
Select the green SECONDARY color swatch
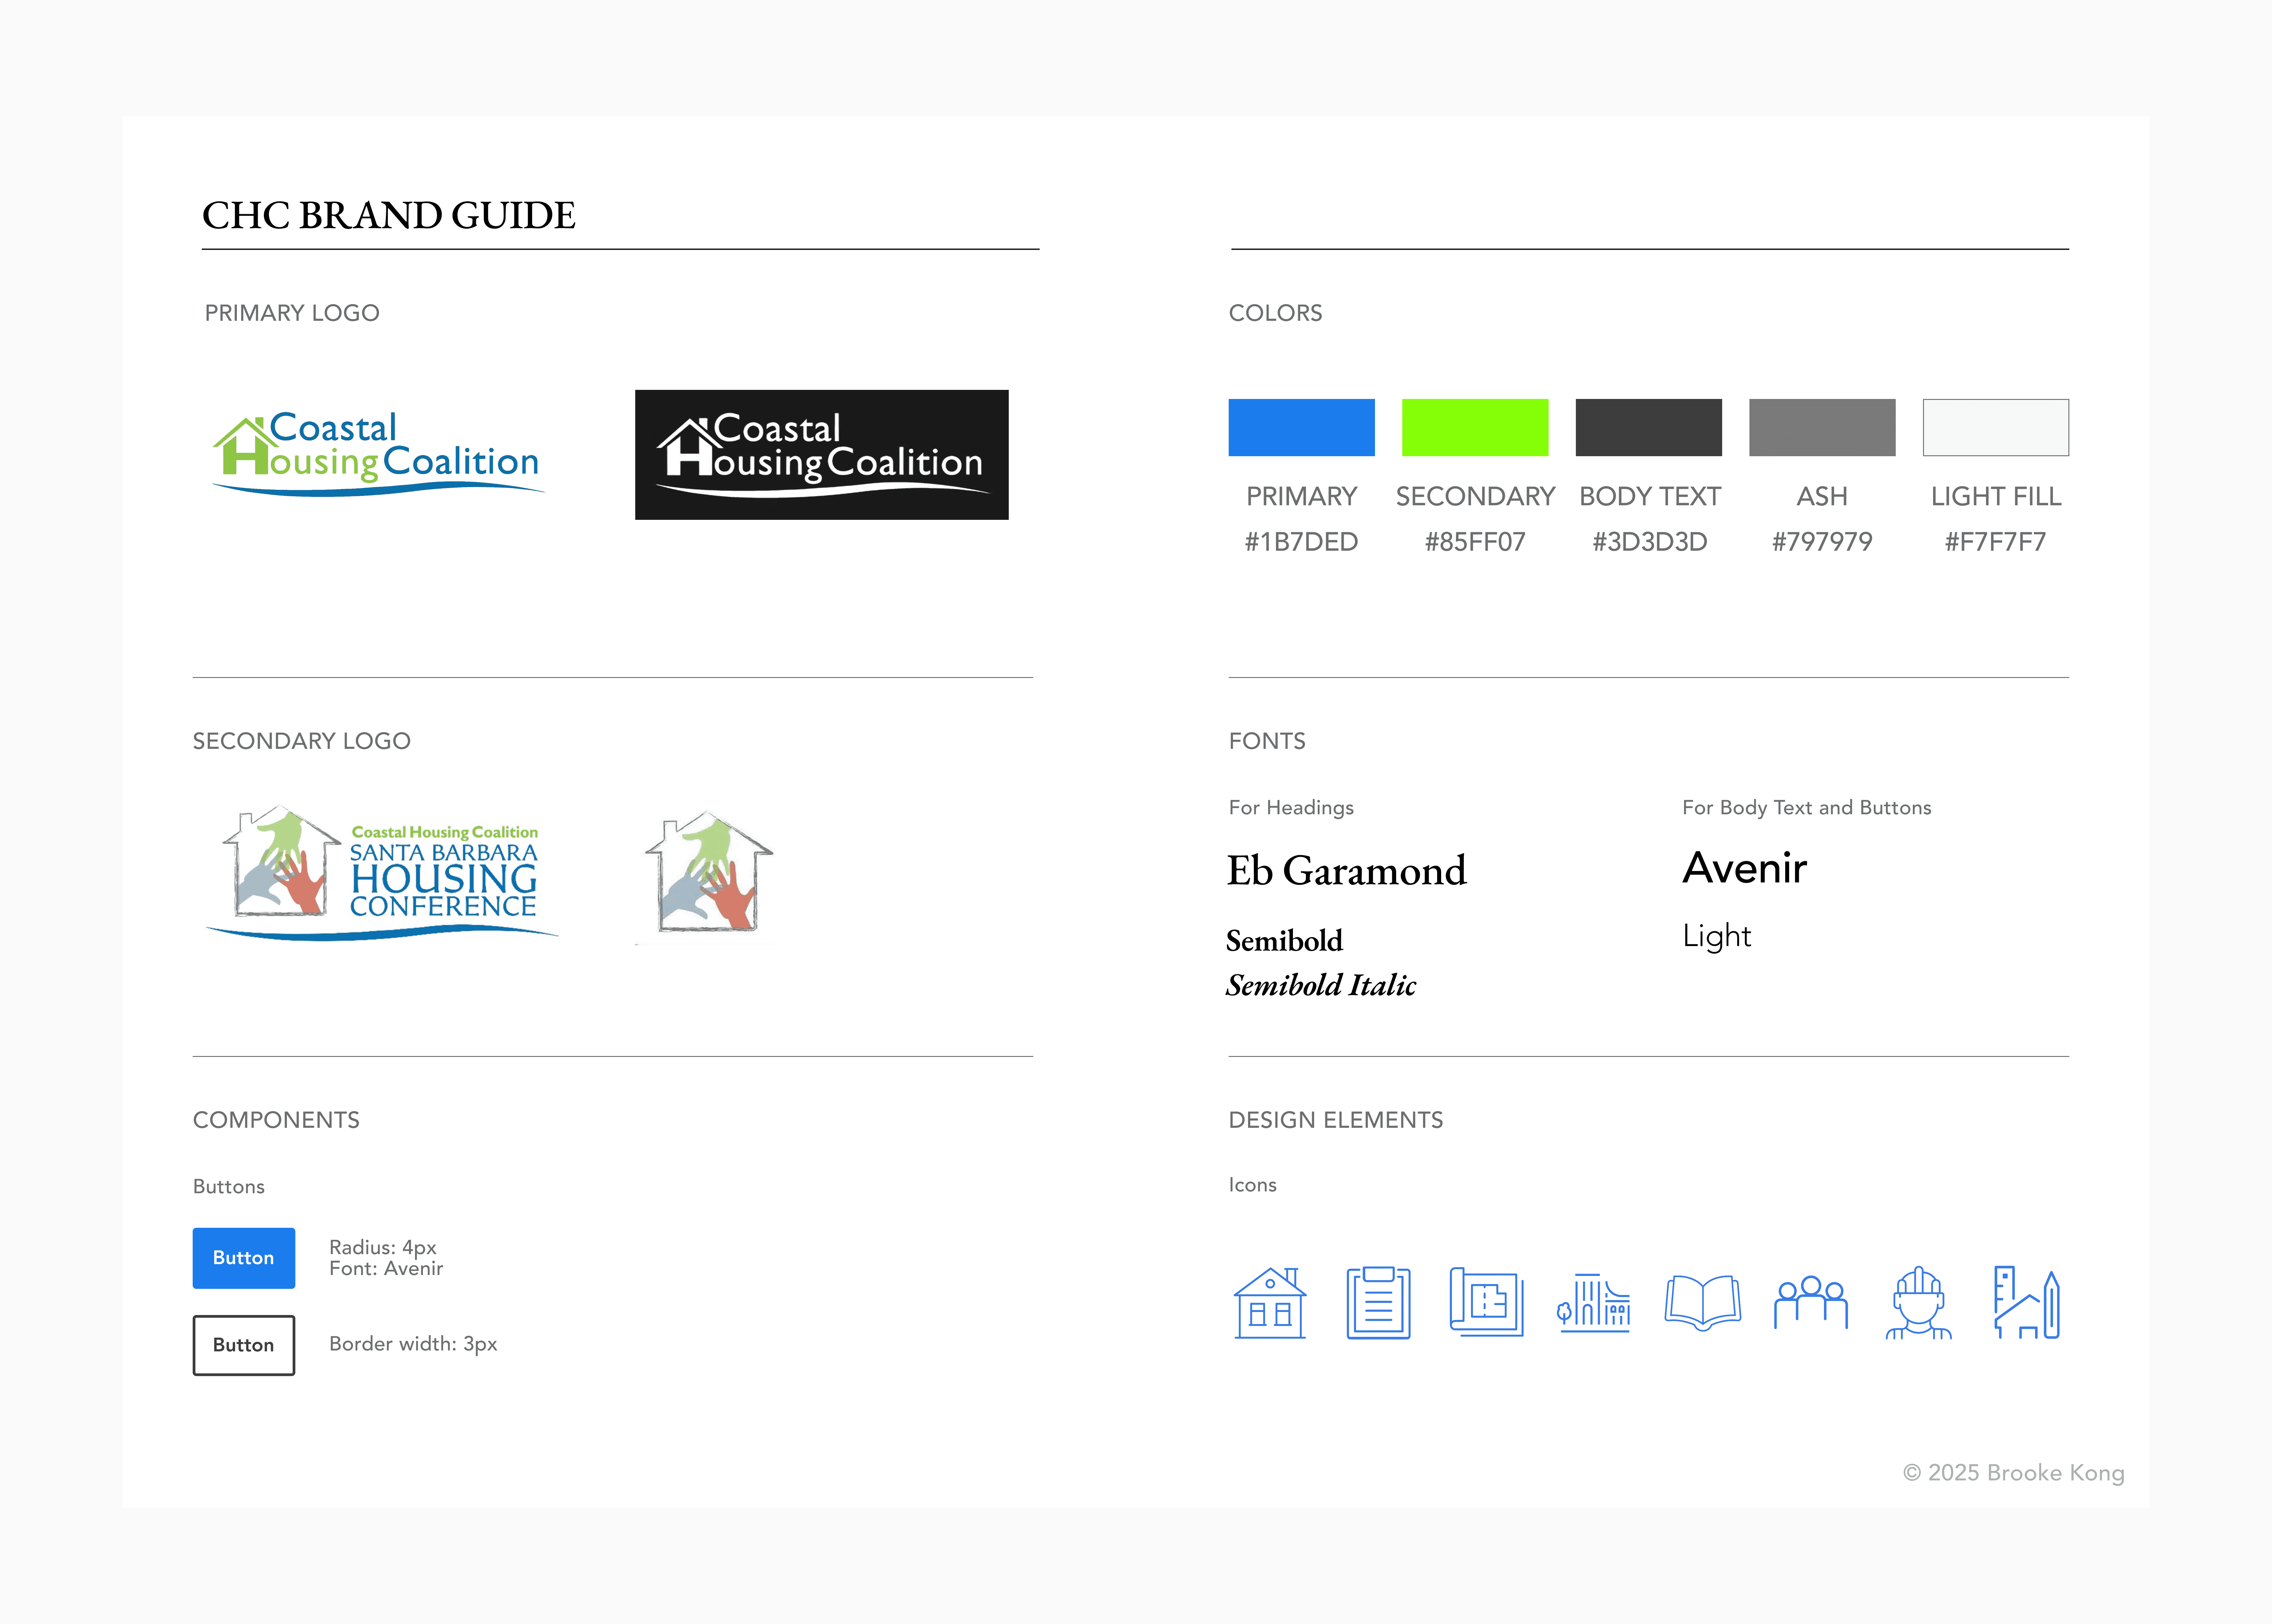(x=1475, y=427)
